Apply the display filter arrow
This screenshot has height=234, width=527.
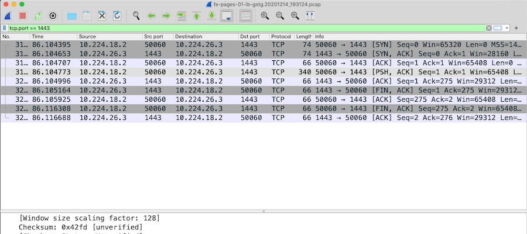pos(498,28)
